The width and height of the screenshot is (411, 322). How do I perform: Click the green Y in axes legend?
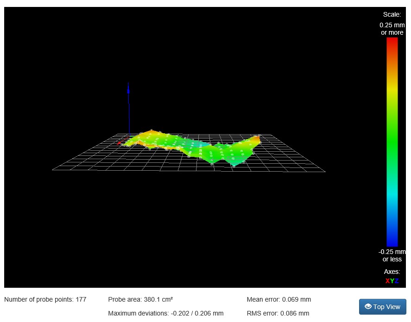click(392, 281)
